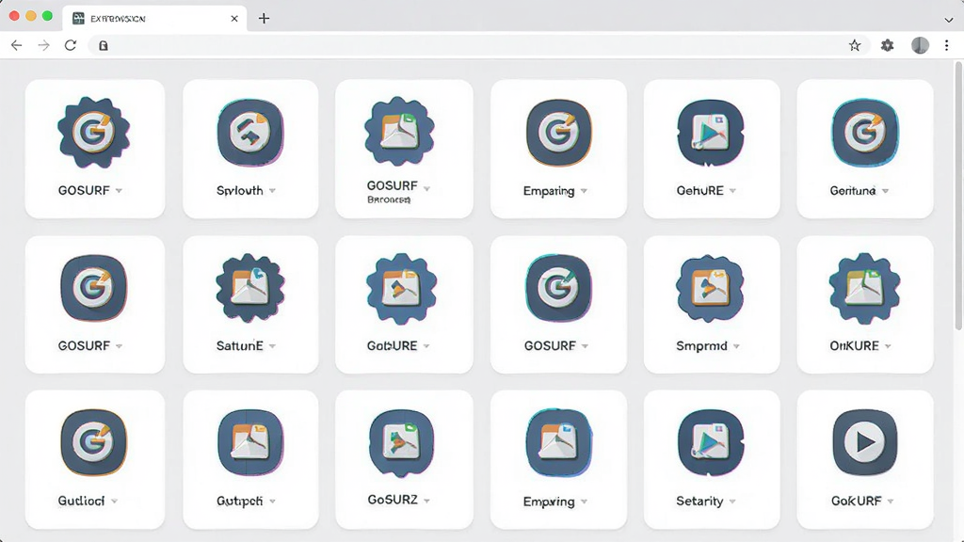Expand the dropdown arrow beside SaltunE
This screenshot has width=964, height=542.
272,346
